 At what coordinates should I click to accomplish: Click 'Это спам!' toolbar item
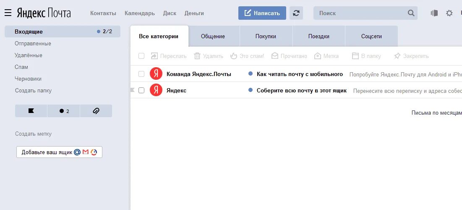pos(247,56)
